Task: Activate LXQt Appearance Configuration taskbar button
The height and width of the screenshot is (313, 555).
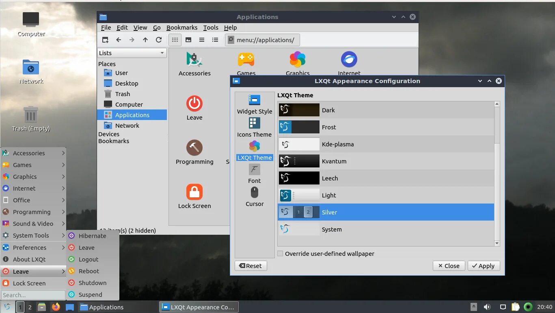Action: (x=199, y=307)
